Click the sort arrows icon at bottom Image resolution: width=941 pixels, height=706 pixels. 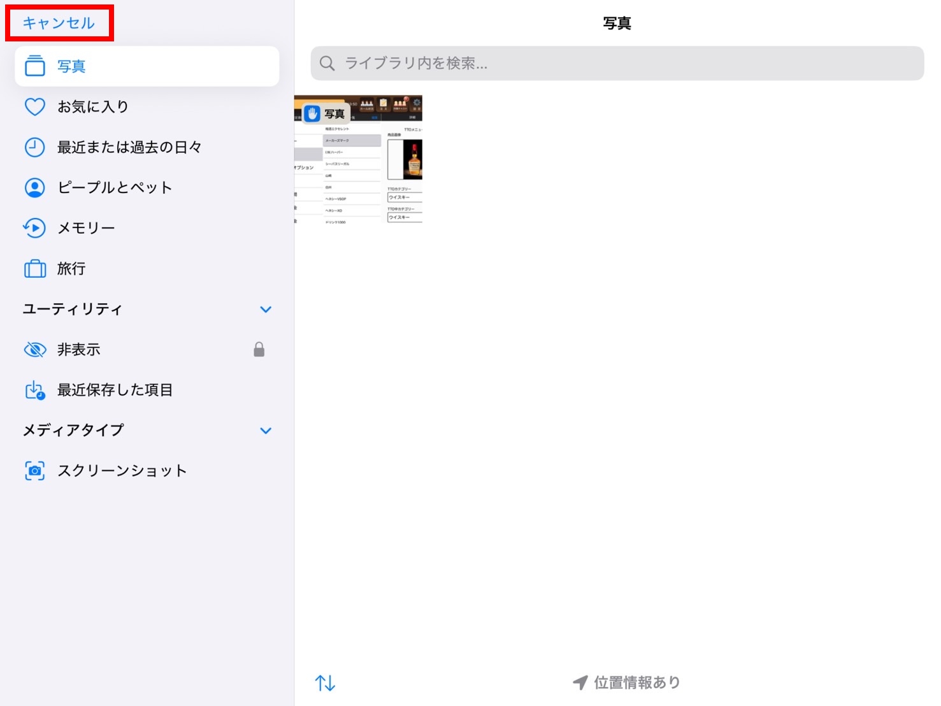pos(325,683)
